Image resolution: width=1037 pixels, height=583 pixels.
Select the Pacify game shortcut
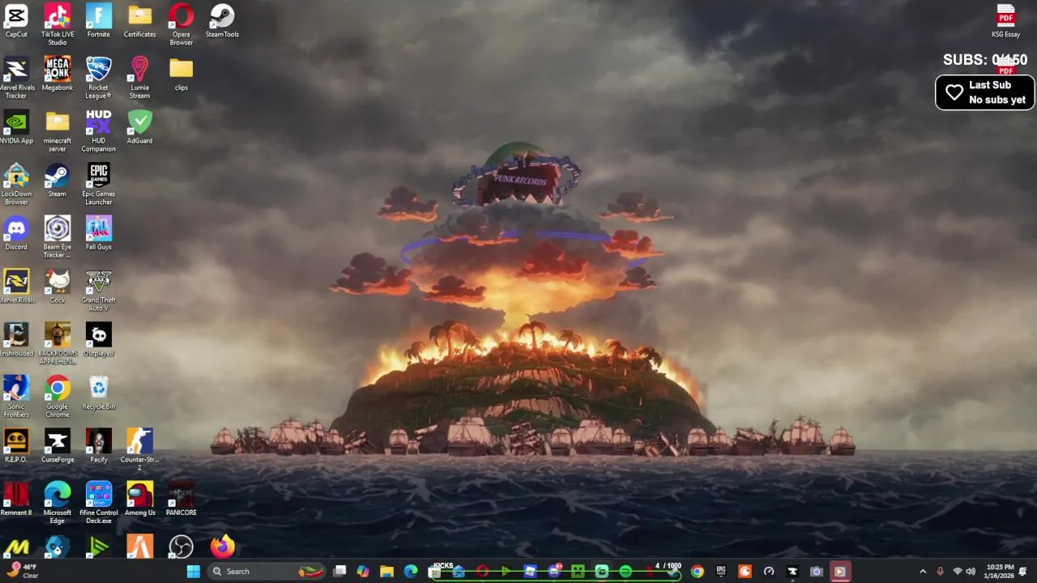coord(99,445)
